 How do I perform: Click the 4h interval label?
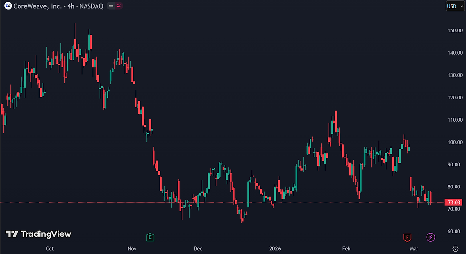point(71,6)
